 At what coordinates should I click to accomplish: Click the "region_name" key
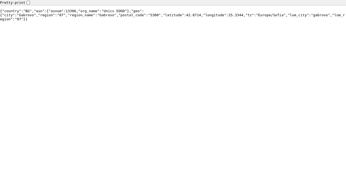(81, 15)
